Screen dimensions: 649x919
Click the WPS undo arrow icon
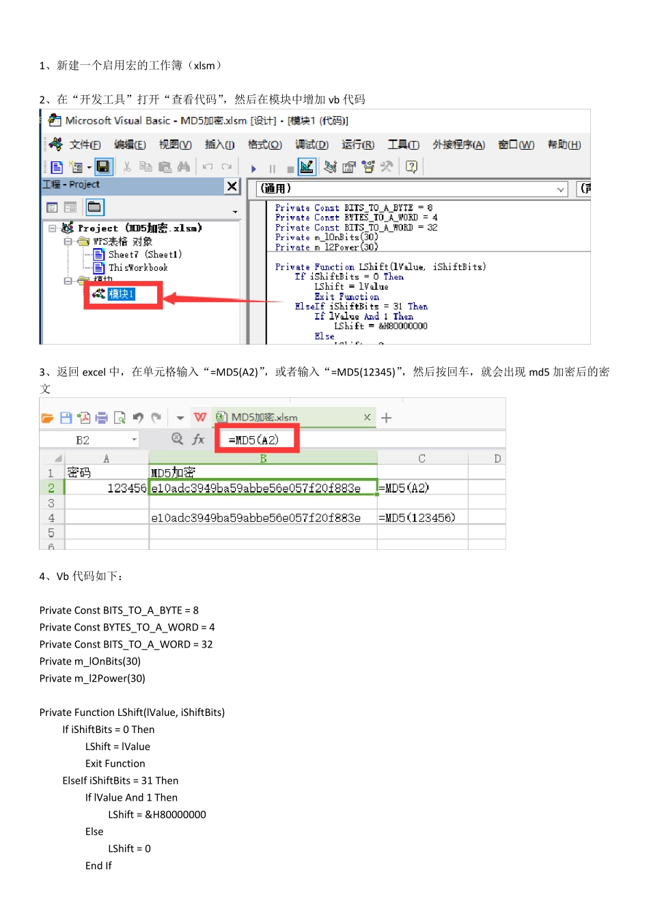(138, 418)
